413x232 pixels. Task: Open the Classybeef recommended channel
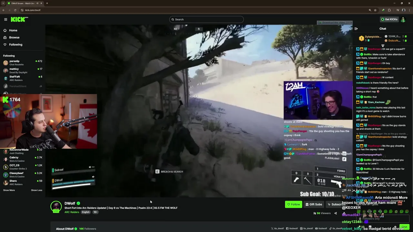tap(23, 175)
